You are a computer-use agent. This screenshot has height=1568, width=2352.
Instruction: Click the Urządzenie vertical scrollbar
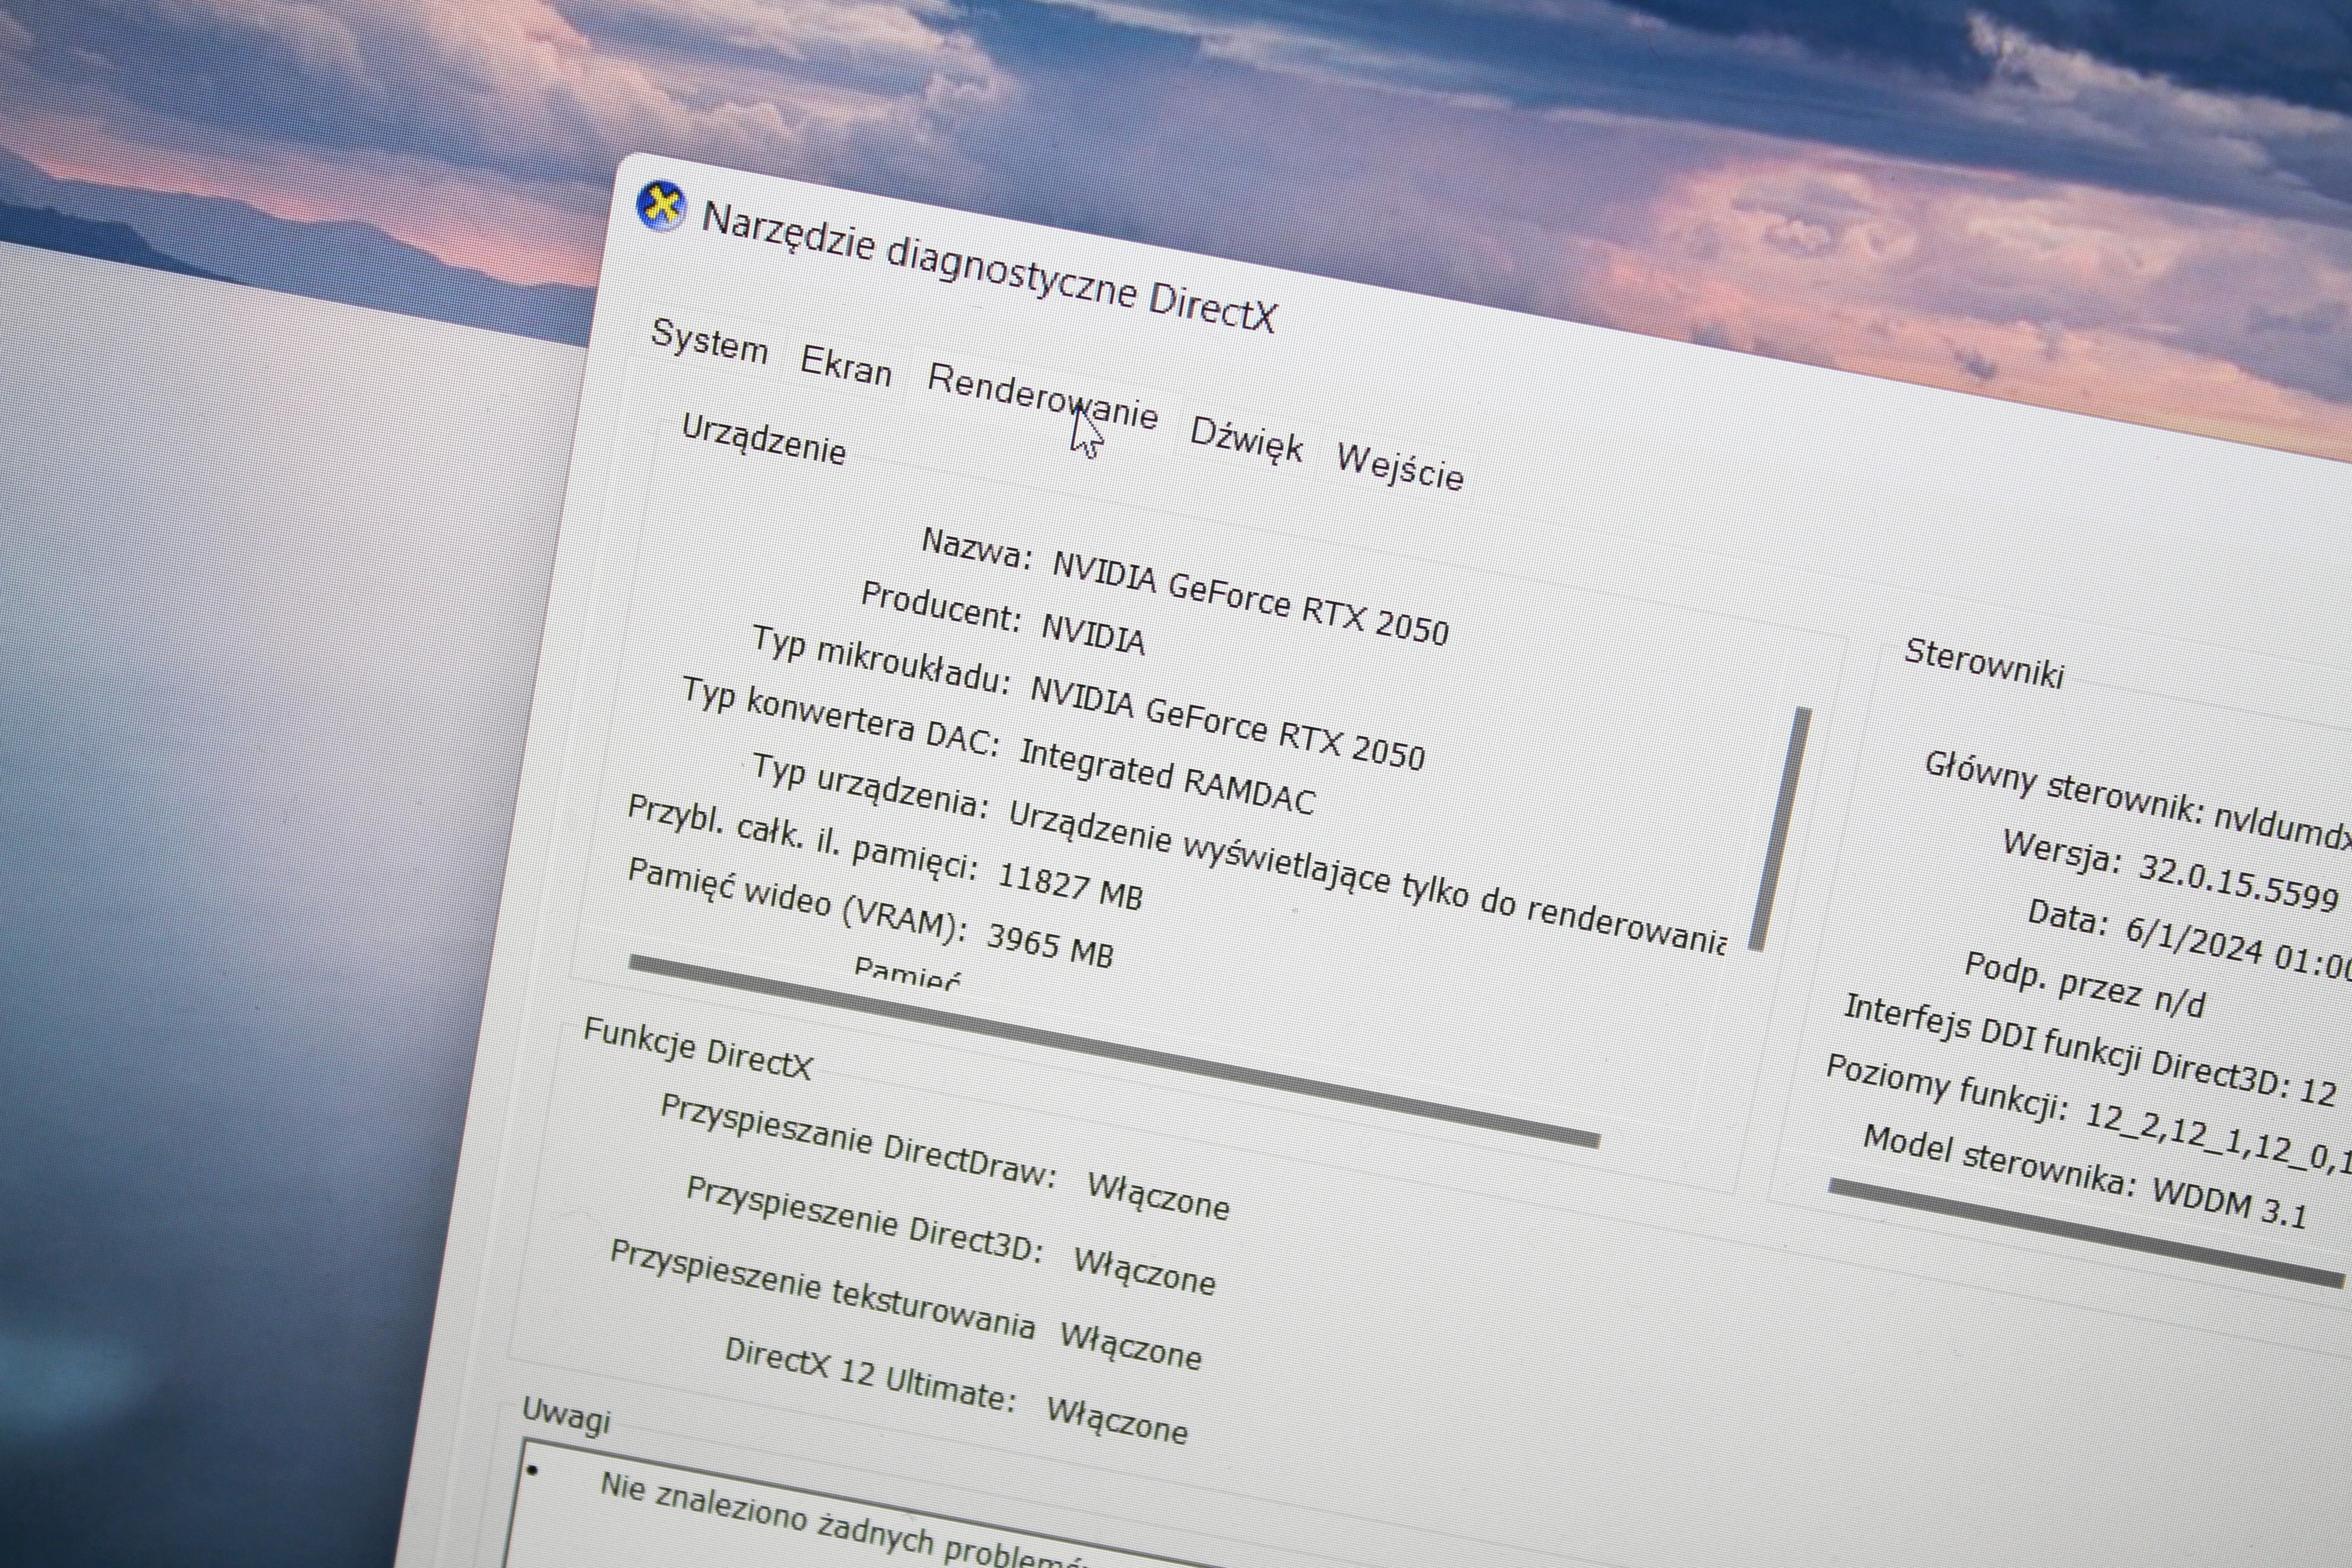point(1780,829)
